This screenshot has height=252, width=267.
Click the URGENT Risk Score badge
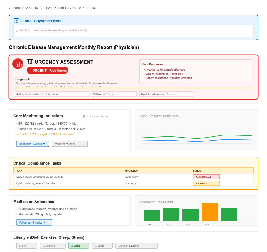(47, 70)
